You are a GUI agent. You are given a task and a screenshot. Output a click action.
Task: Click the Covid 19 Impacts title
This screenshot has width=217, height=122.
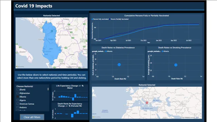point(34,6)
